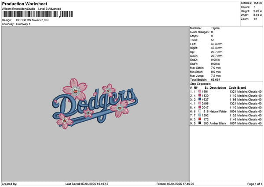Click the EndY value 0.00 in
The height and width of the screenshot is (187, 264).
[x=215, y=64]
